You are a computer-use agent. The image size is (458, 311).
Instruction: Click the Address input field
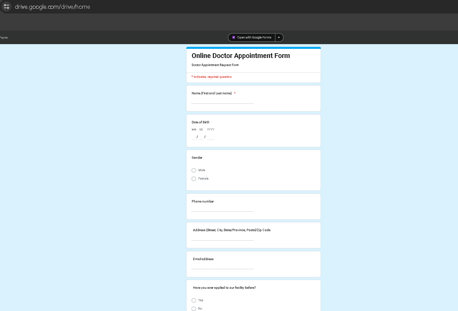222,238
